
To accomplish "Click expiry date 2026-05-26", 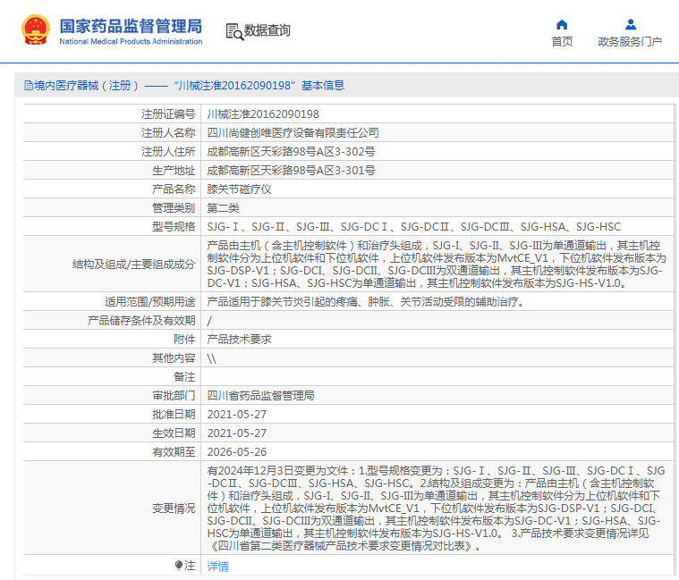I will tap(237, 452).
